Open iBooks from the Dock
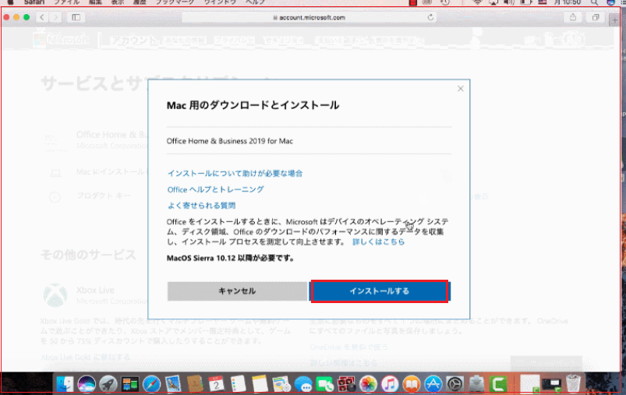Image resolution: width=626 pixels, height=395 pixels. click(x=412, y=384)
